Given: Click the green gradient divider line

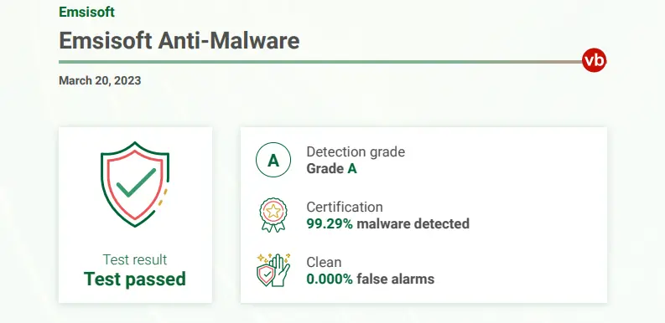Looking at the screenshot, I should click(x=320, y=62).
